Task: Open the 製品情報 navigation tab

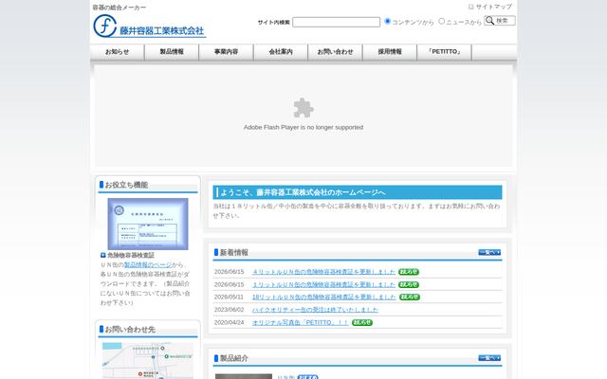Action: [172, 52]
